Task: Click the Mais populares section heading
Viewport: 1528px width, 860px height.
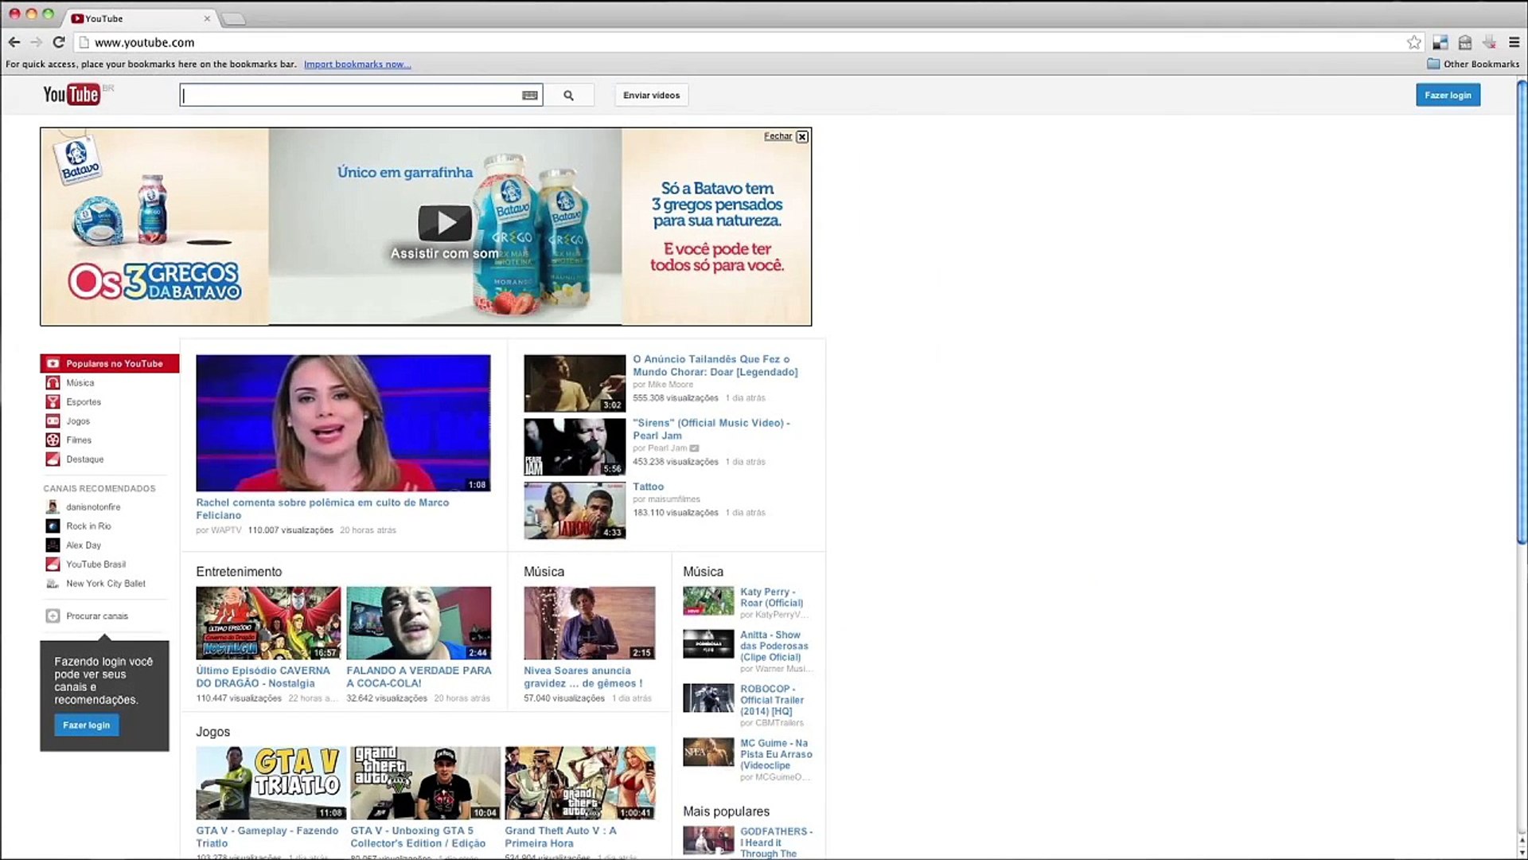Action: coord(726,811)
